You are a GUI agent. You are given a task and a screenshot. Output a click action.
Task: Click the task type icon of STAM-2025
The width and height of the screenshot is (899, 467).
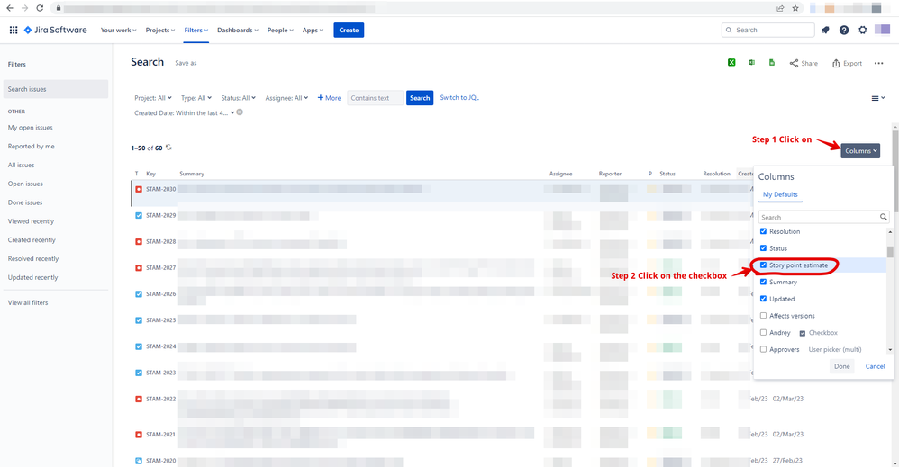pyautogui.click(x=138, y=320)
